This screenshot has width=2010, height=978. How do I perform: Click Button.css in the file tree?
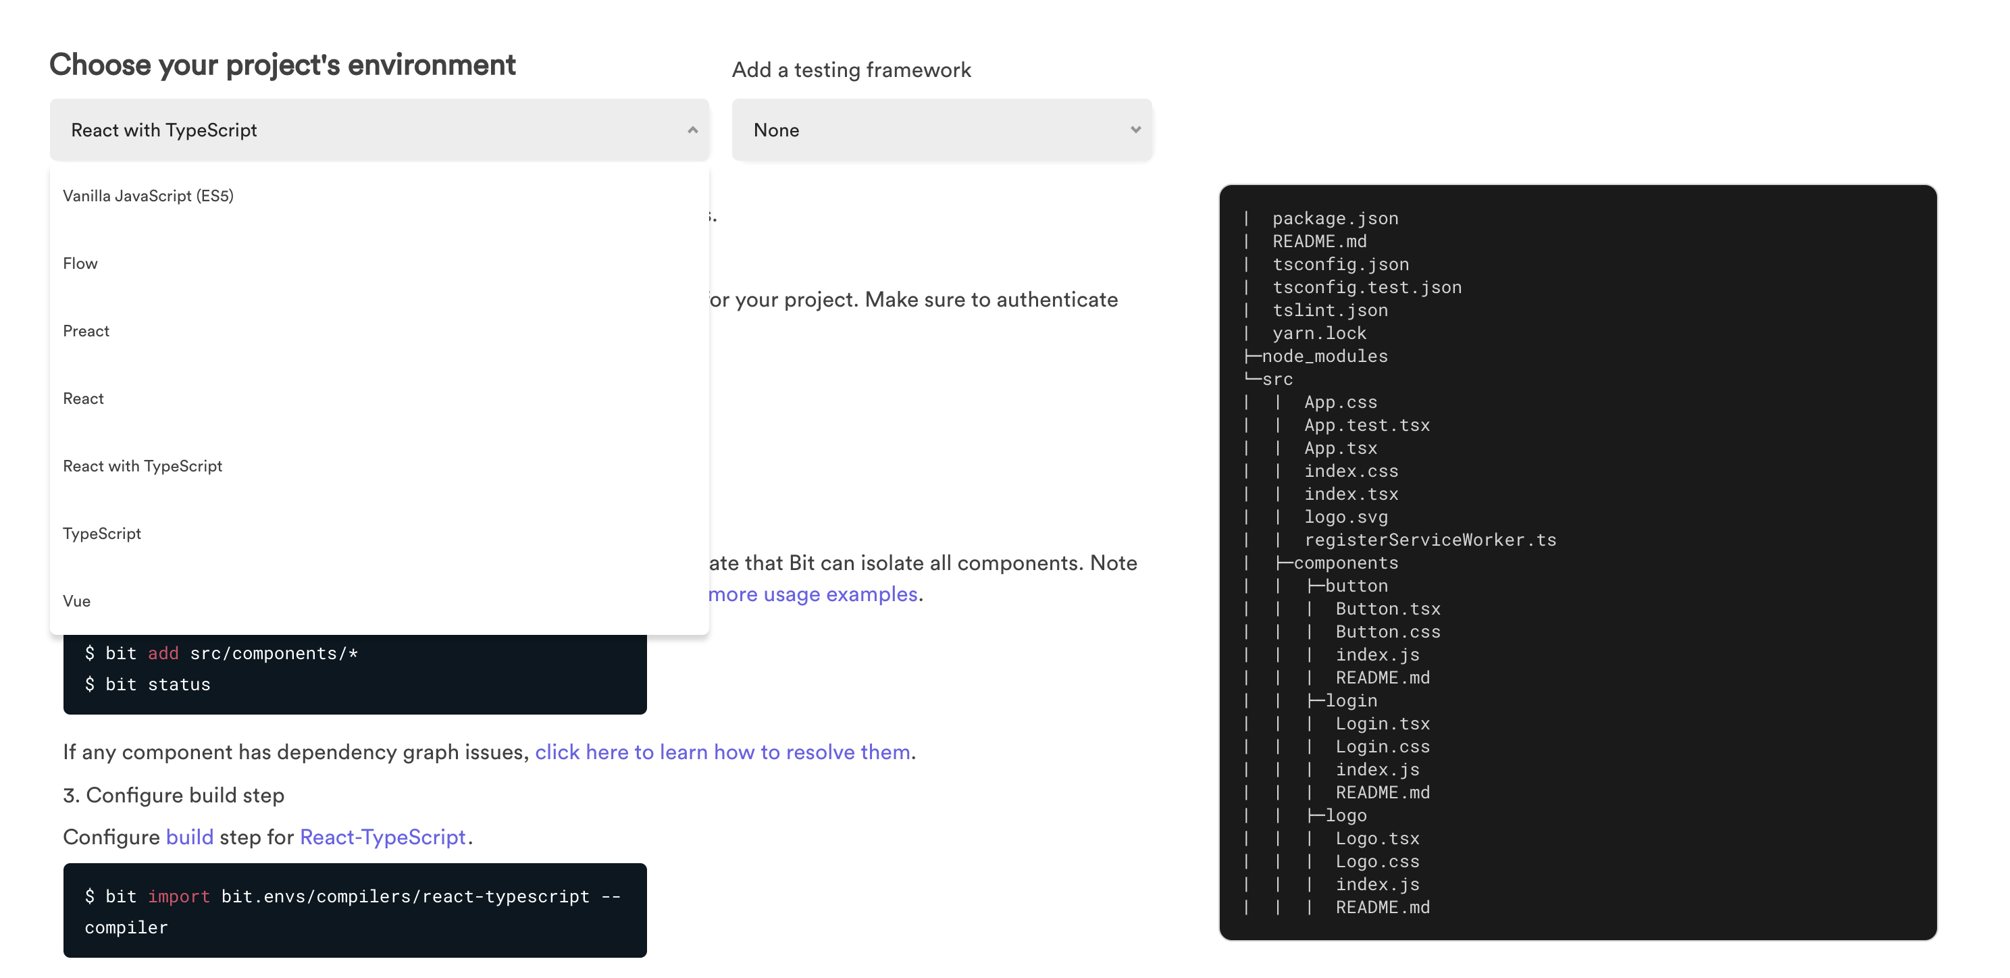(x=1388, y=632)
